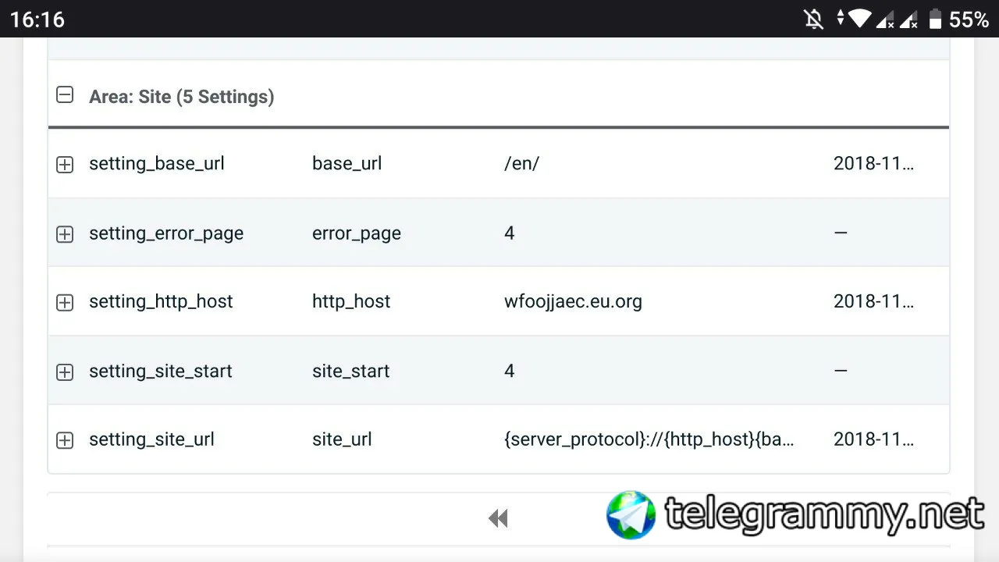Click the http_host key cell

tap(351, 301)
